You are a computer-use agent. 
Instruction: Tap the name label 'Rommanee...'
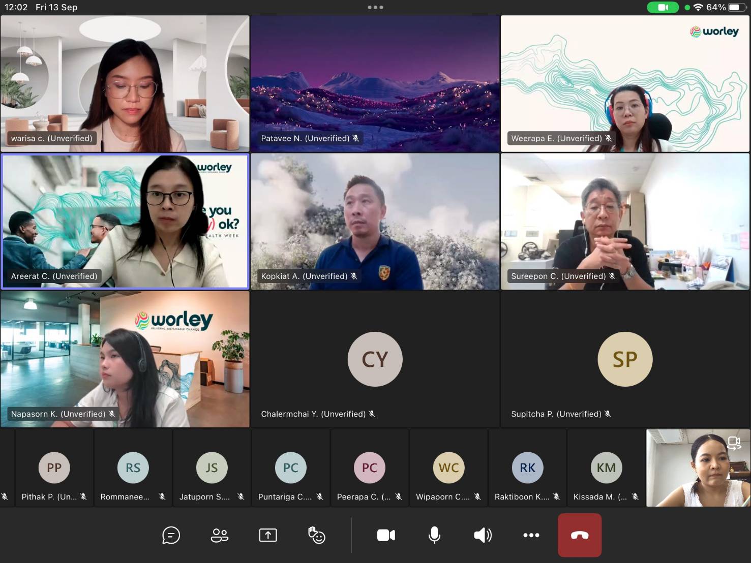point(125,497)
